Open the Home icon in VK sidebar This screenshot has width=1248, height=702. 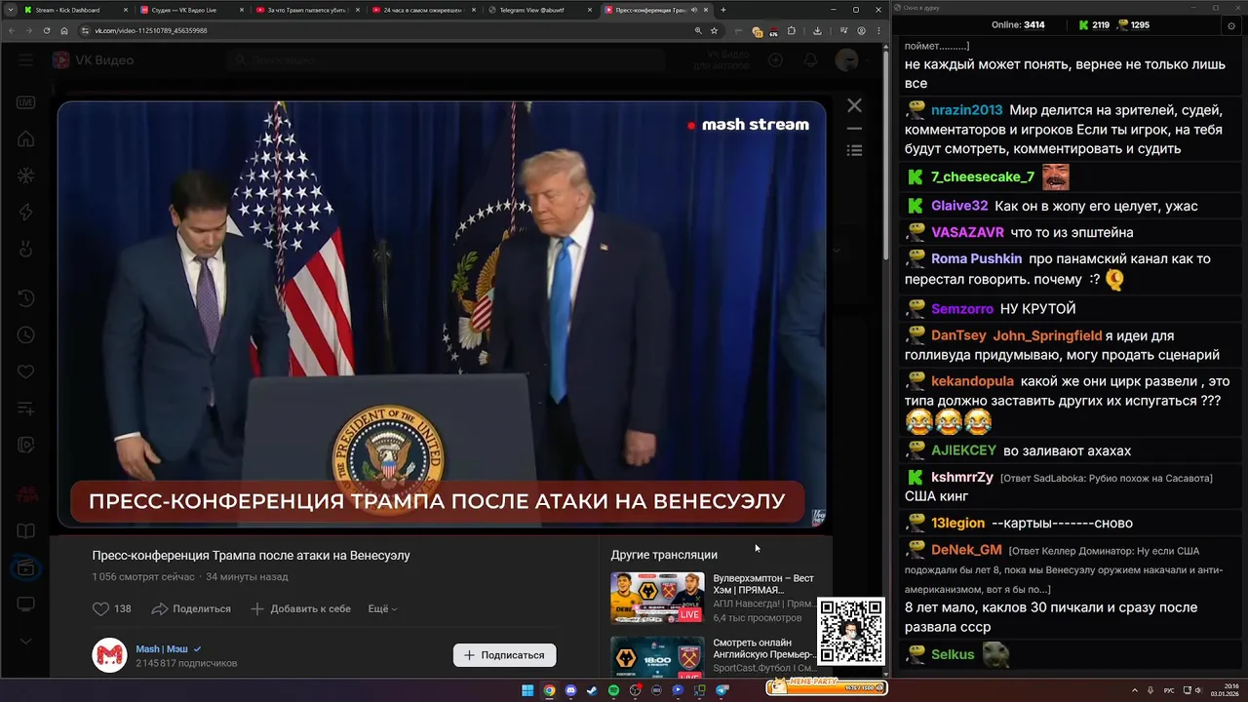25,139
